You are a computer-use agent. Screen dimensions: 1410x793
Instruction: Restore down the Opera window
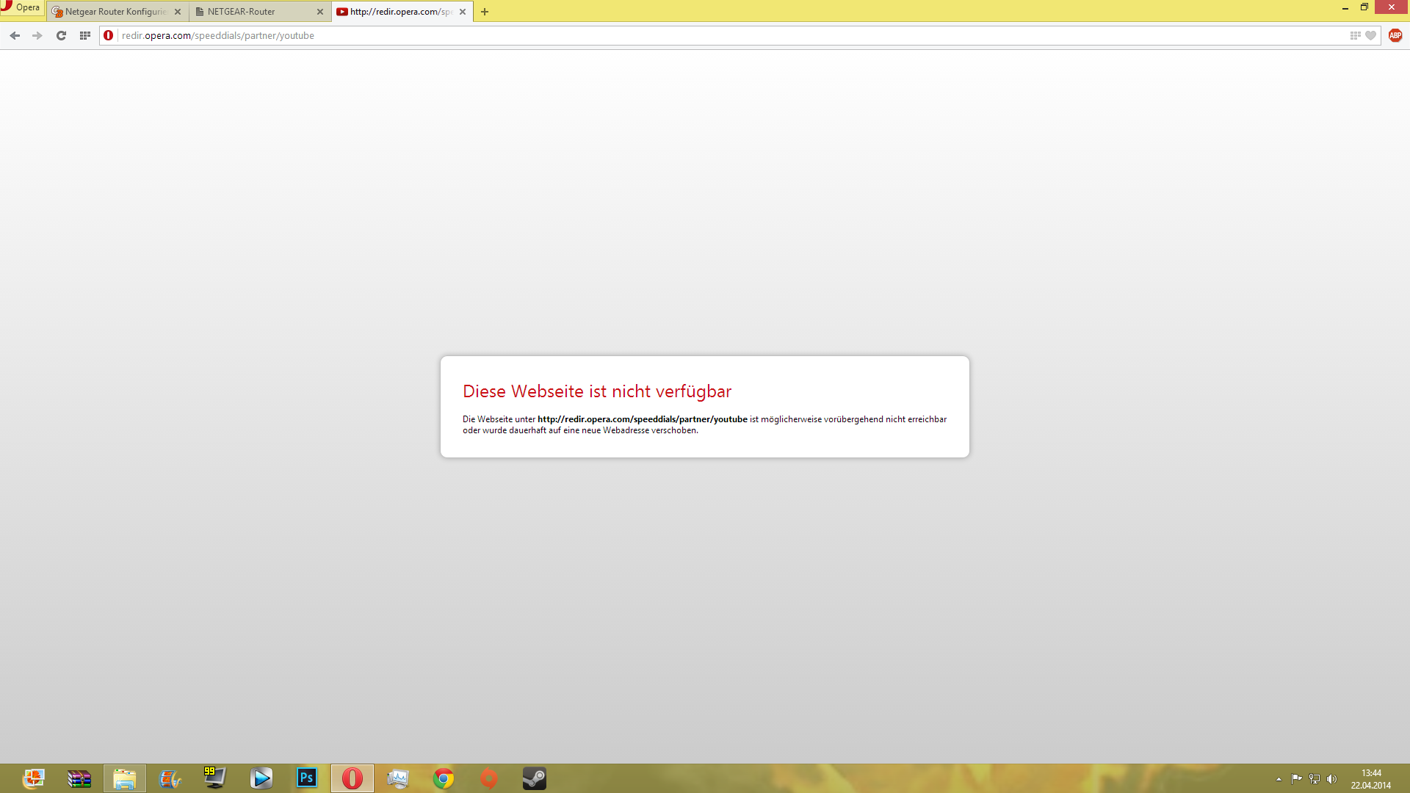click(1364, 7)
